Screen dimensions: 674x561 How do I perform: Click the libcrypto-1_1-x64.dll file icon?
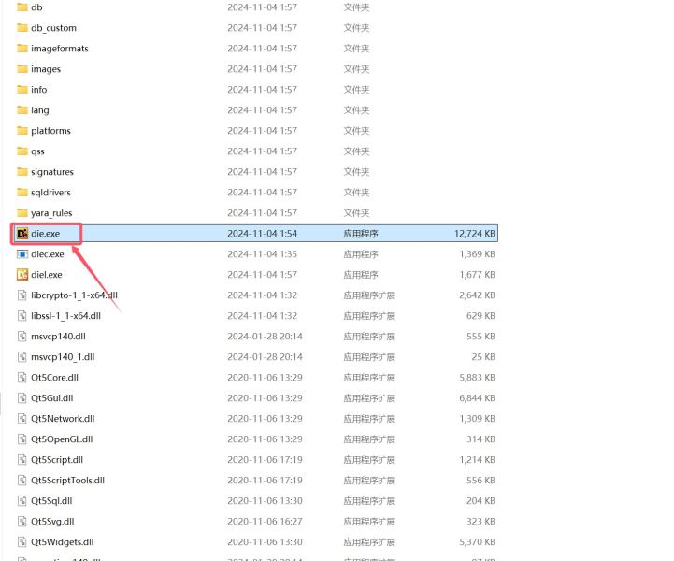(x=22, y=295)
